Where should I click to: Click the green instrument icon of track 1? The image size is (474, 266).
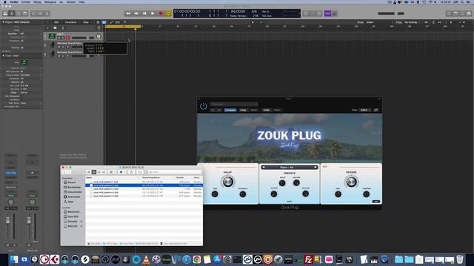tap(52, 36)
